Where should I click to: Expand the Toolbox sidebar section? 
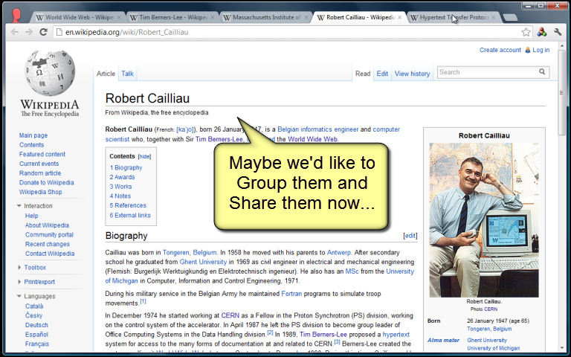(x=19, y=268)
